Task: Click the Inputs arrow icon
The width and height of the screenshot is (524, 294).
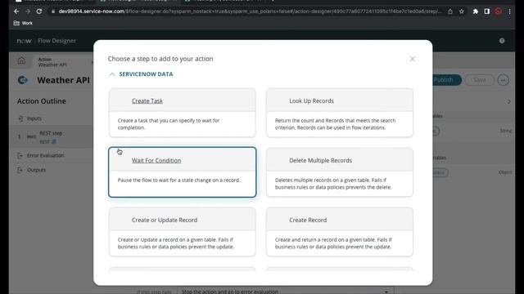Action: click(x=20, y=118)
